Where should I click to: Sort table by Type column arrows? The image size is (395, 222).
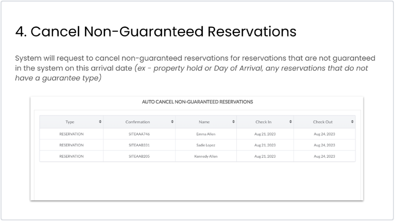click(x=100, y=122)
